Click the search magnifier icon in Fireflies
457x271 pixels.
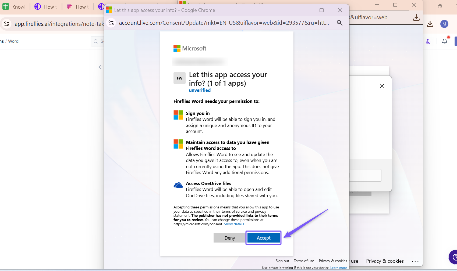pos(96,41)
